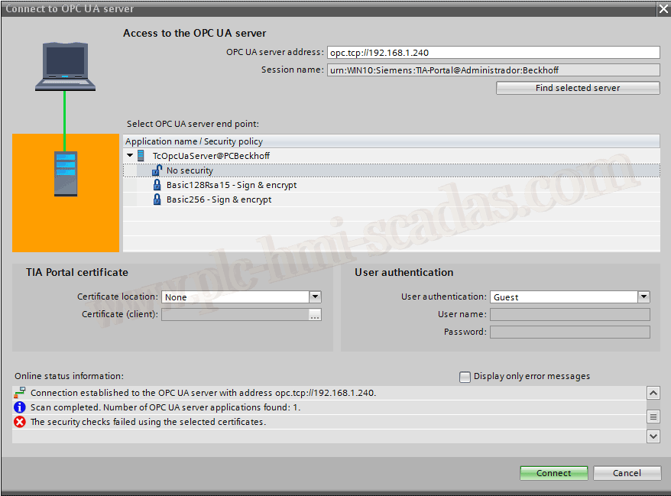Open the Certificate location dropdown
The height and width of the screenshot is (496, 671).
tap(315, 297)
